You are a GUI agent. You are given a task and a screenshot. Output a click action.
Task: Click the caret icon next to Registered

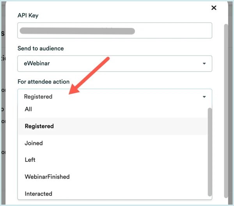tap(204, 97)
